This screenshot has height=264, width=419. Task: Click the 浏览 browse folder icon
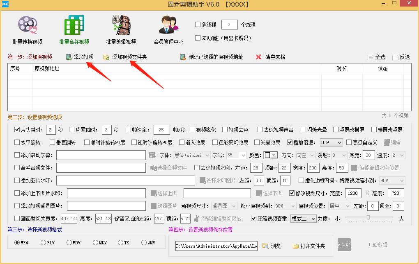pos(265,246)
